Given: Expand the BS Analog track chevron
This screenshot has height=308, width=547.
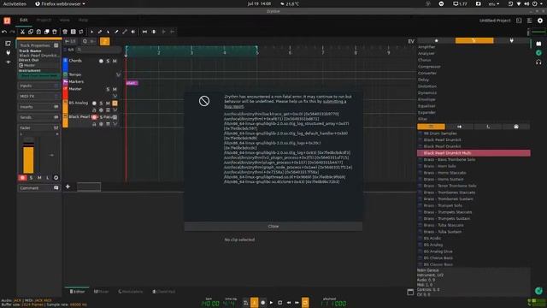Looking at the screenshot, I should [x=115, y=110].
